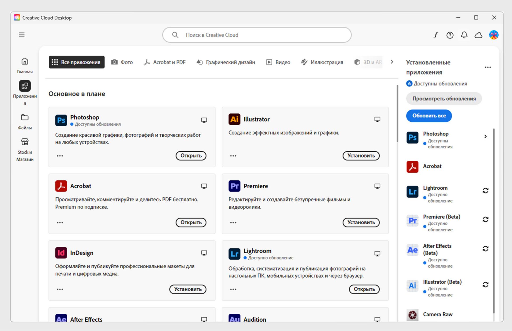The image size is (512, 331).
Task: Open more options on the Illustrator card
Action: point(233,156)
